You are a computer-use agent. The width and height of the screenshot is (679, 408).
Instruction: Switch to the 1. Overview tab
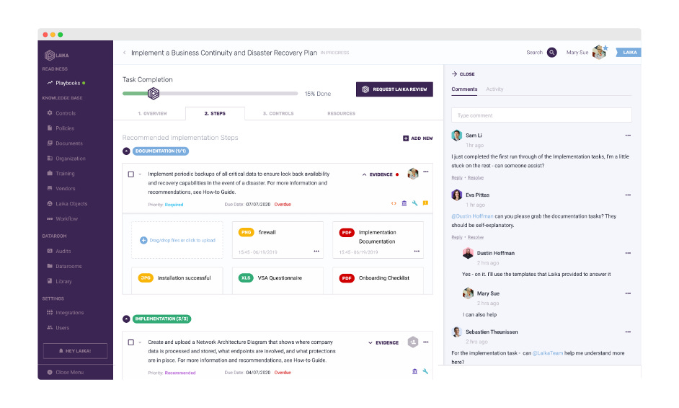(152, 113)
